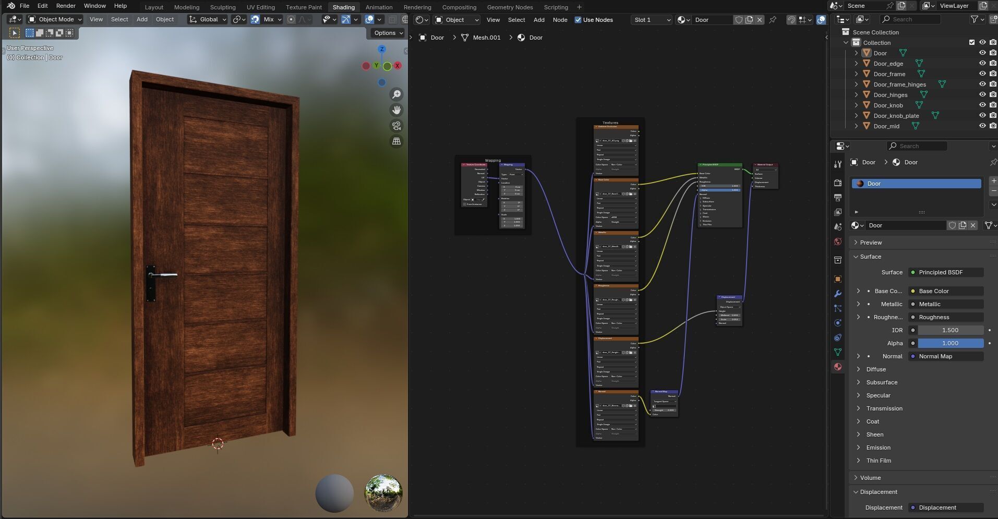Switch to Geometry Nodes workspace tab
This screenshot has height=519, width=998.
tap(510, 7)
